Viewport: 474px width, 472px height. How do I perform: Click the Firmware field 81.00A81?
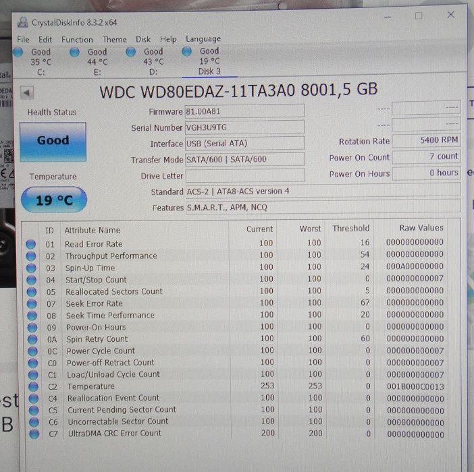[244, 111]
